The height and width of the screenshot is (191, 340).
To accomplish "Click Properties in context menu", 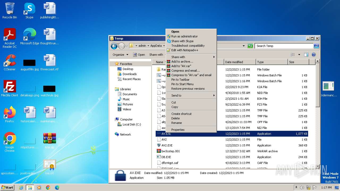I will [x=191, y=130].
